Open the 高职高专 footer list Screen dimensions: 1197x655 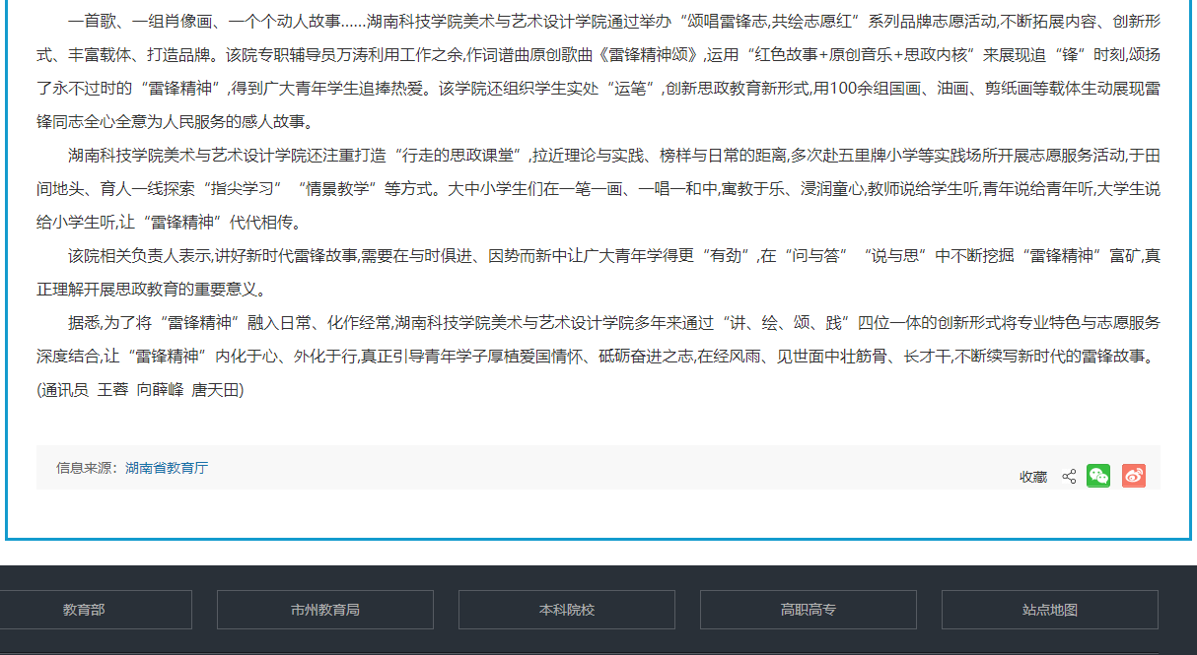pos(809,610)
